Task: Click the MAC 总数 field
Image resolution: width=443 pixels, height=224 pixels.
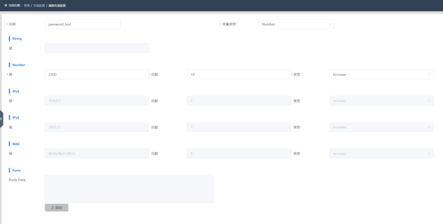Action: 238,153
